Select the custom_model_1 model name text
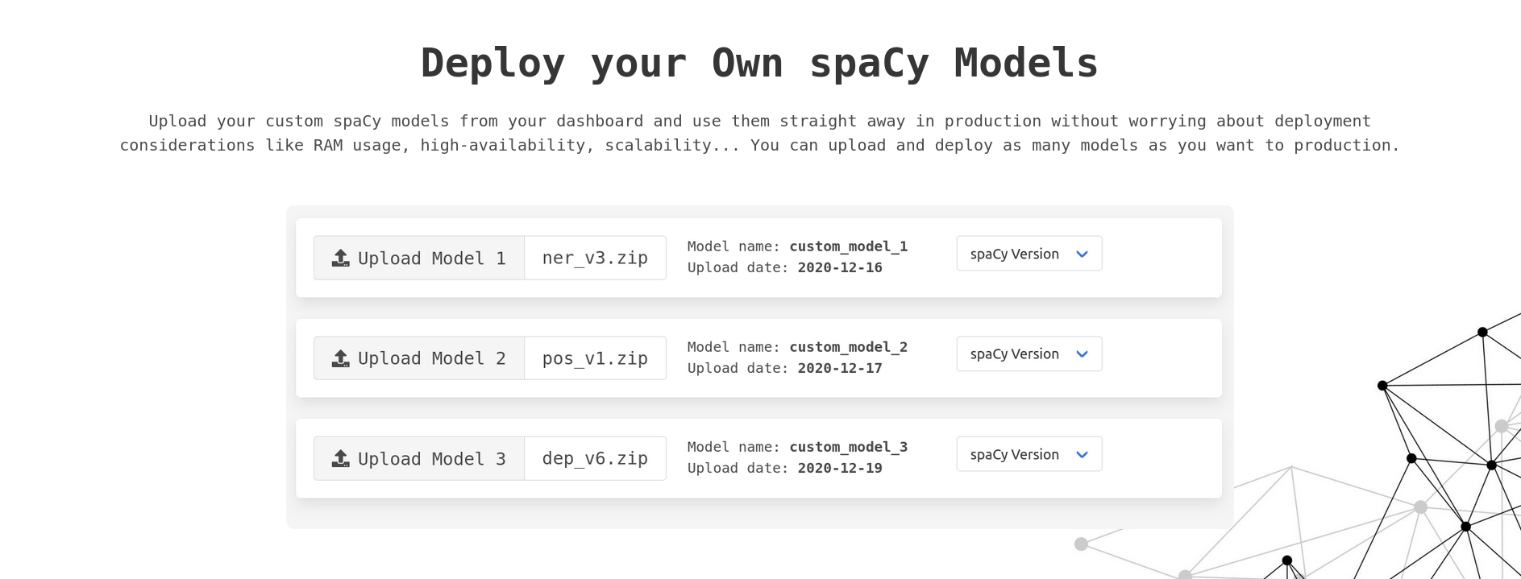The width and height of the screenshot is (1521, 579). pyautogui.click(x=848, y=246)
